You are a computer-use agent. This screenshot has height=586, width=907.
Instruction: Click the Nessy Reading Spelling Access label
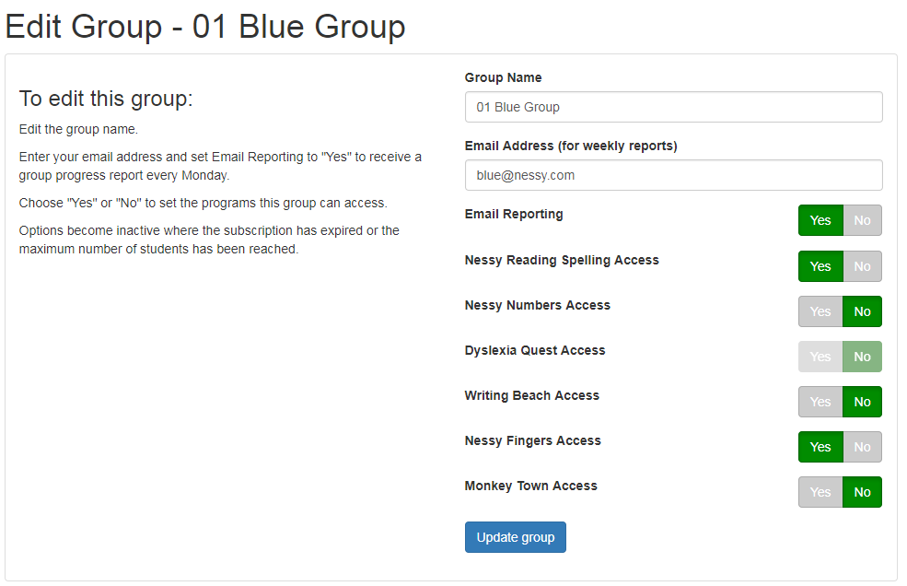point(562,260)
